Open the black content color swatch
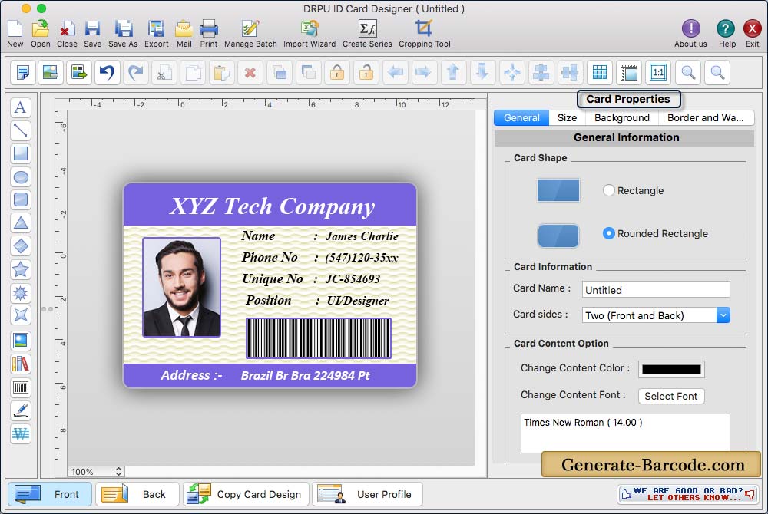This screenshot has height=514, width=768. pos(671,370)
